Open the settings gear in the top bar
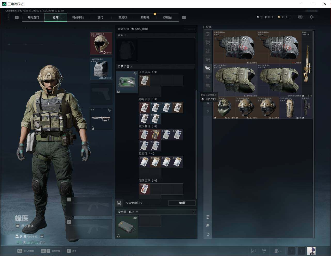The image size is (331, 256). 312,17
